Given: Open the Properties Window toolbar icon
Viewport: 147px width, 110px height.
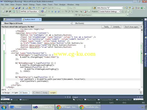Looking at the screenshot, I should (129, 8).
